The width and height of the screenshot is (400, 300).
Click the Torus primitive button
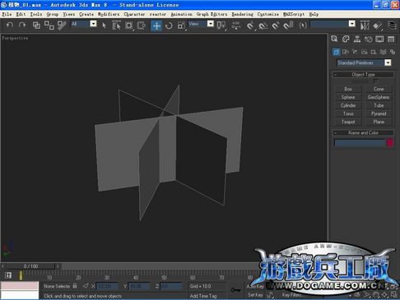pos(348,113)
